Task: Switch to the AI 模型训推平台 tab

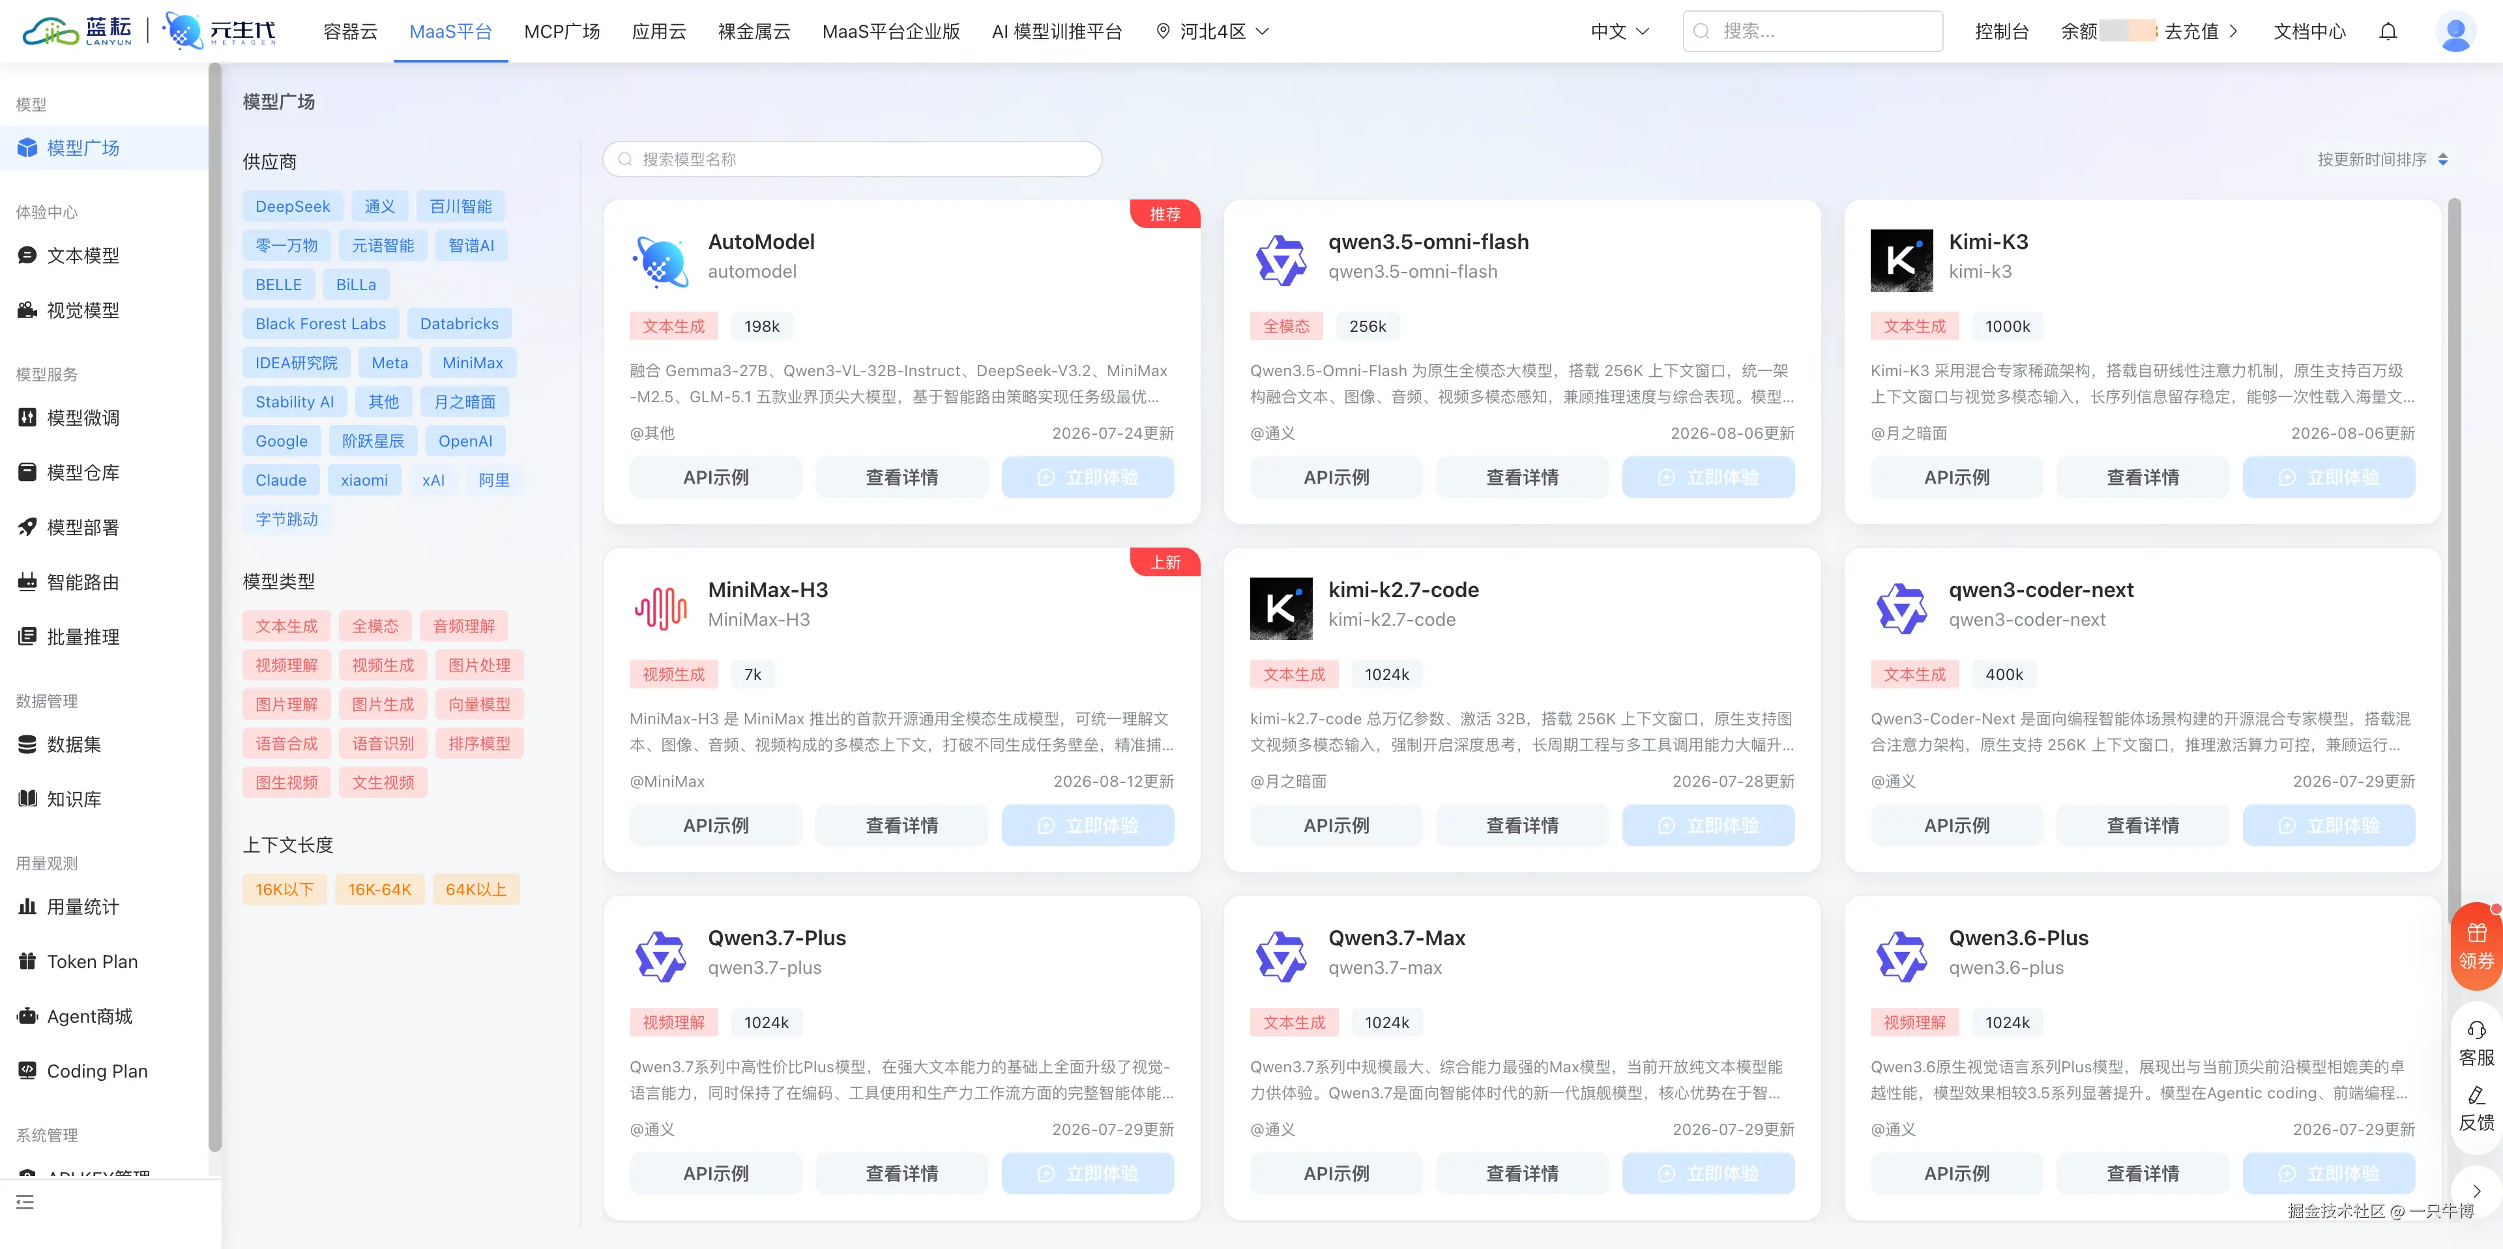Action: (1057, 31)
